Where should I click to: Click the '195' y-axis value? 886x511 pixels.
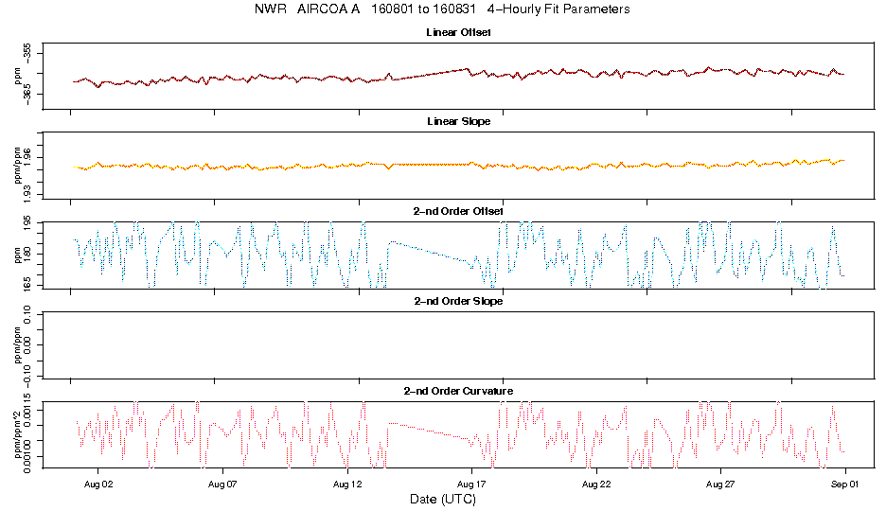[x=27, y=224]
